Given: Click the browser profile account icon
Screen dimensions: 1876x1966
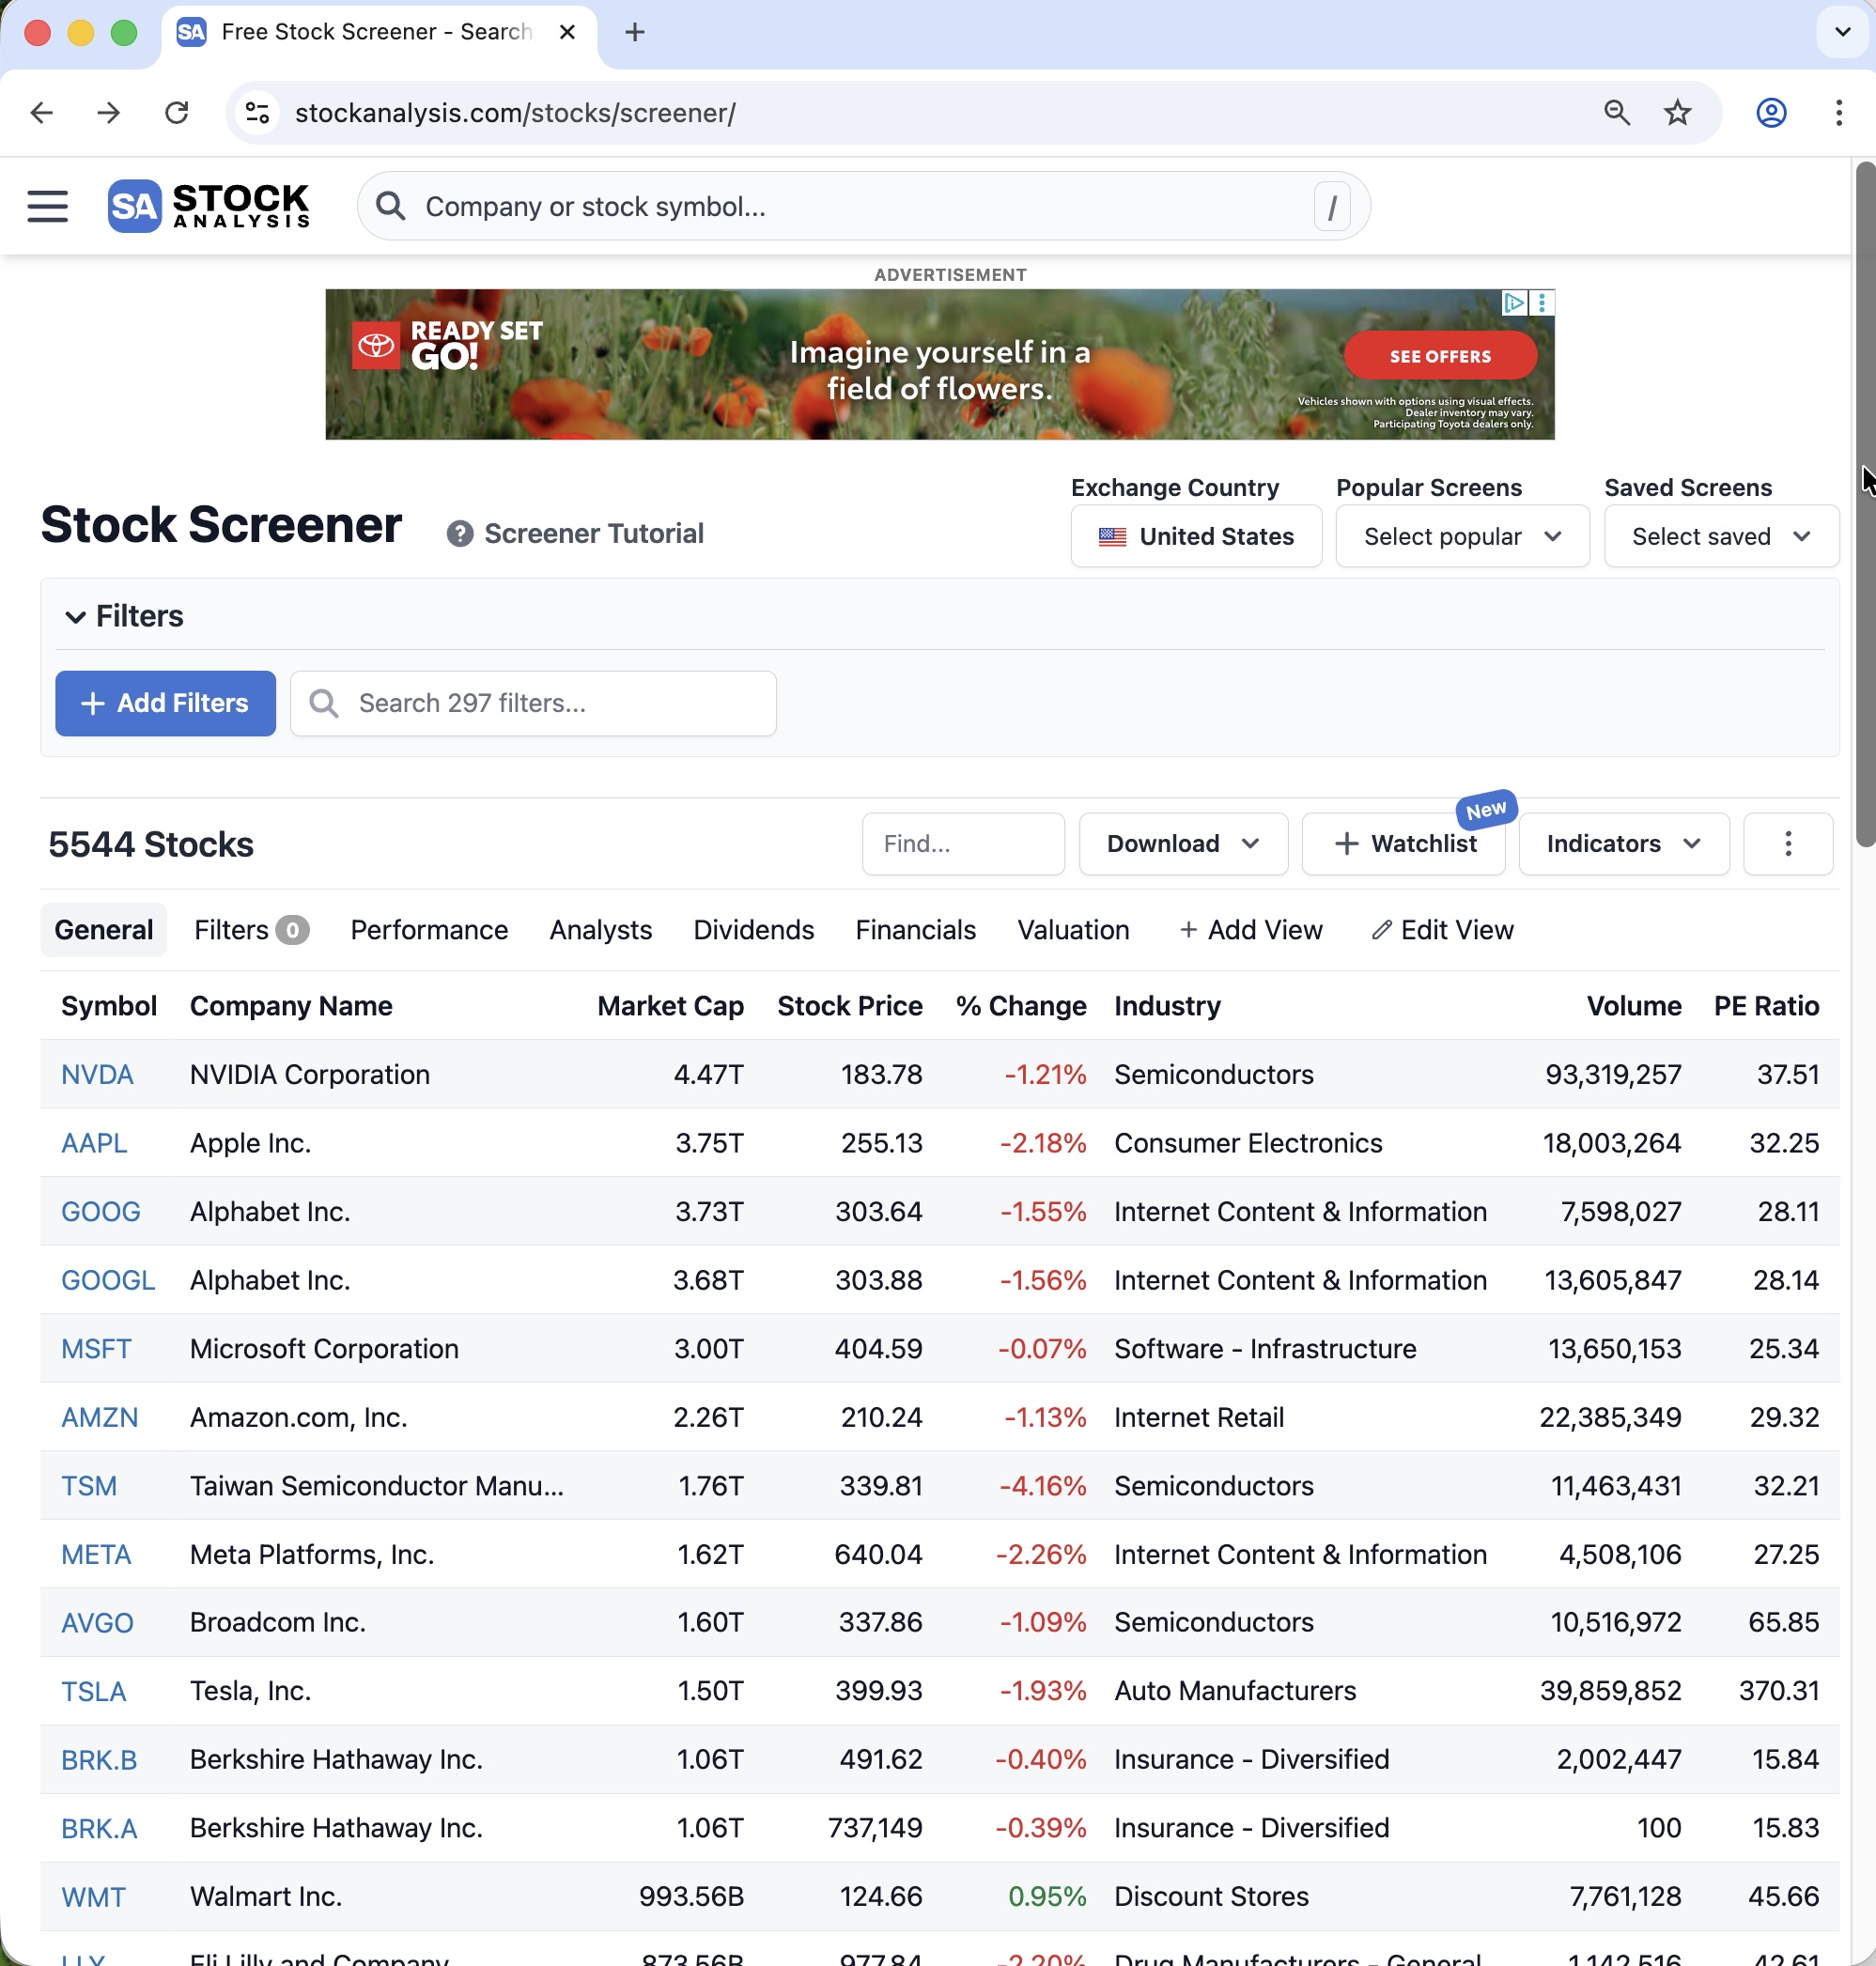Looking at the screenshot, I should [1770, 113].
